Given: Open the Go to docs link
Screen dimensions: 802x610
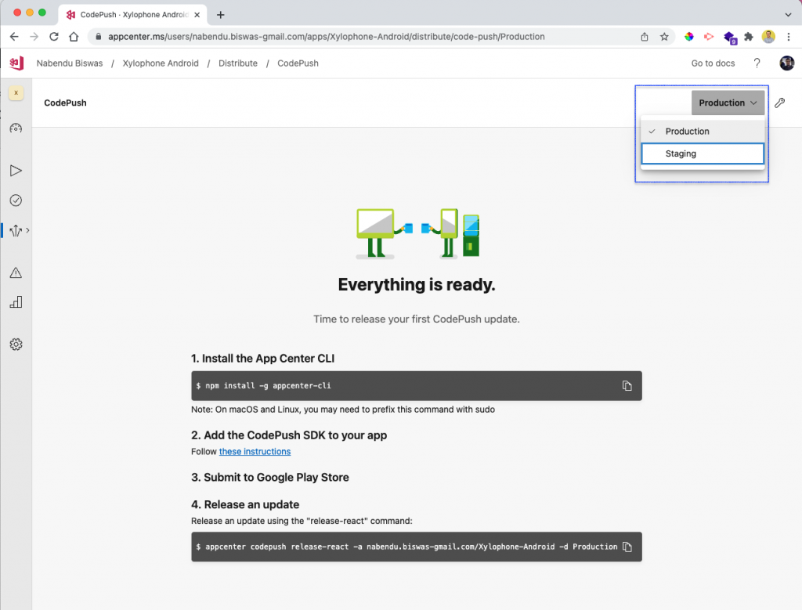Looking at the screenshot, I should 713,63.
